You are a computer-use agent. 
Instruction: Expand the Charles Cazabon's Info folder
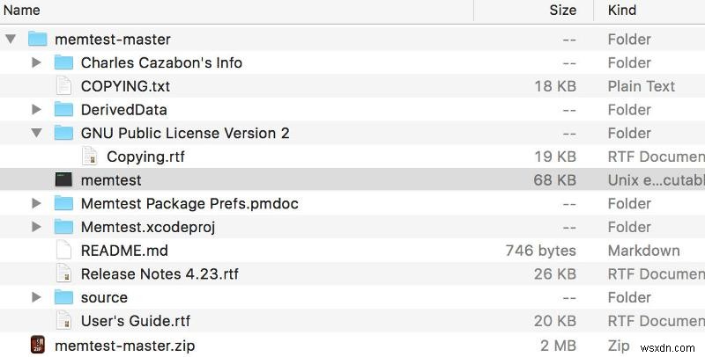tap(36, 62)
